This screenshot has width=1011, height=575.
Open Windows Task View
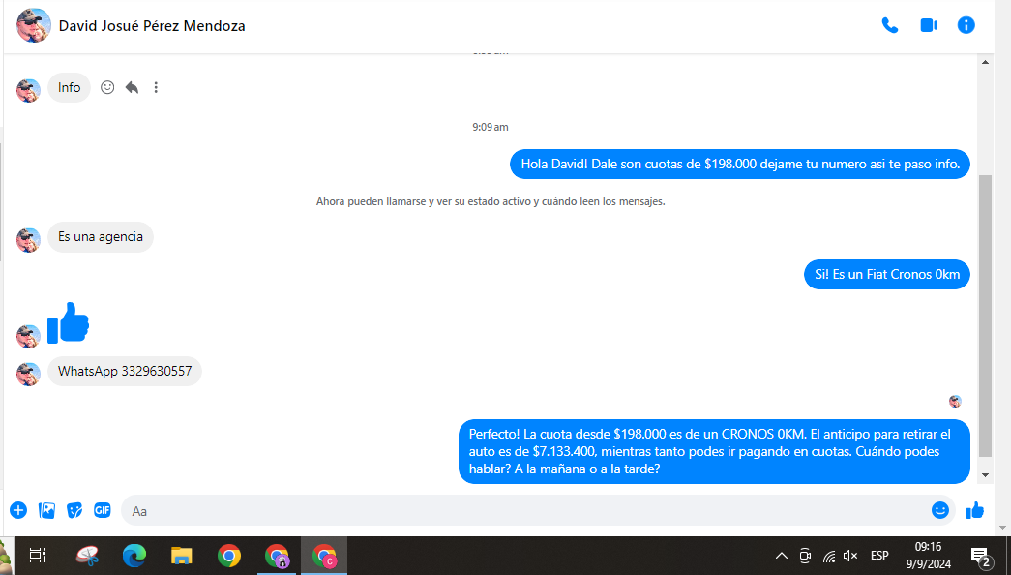pyautogui.click(x=38, y=555)
